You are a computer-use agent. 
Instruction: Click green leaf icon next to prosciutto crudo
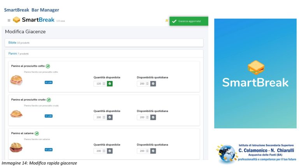[49, 100]
